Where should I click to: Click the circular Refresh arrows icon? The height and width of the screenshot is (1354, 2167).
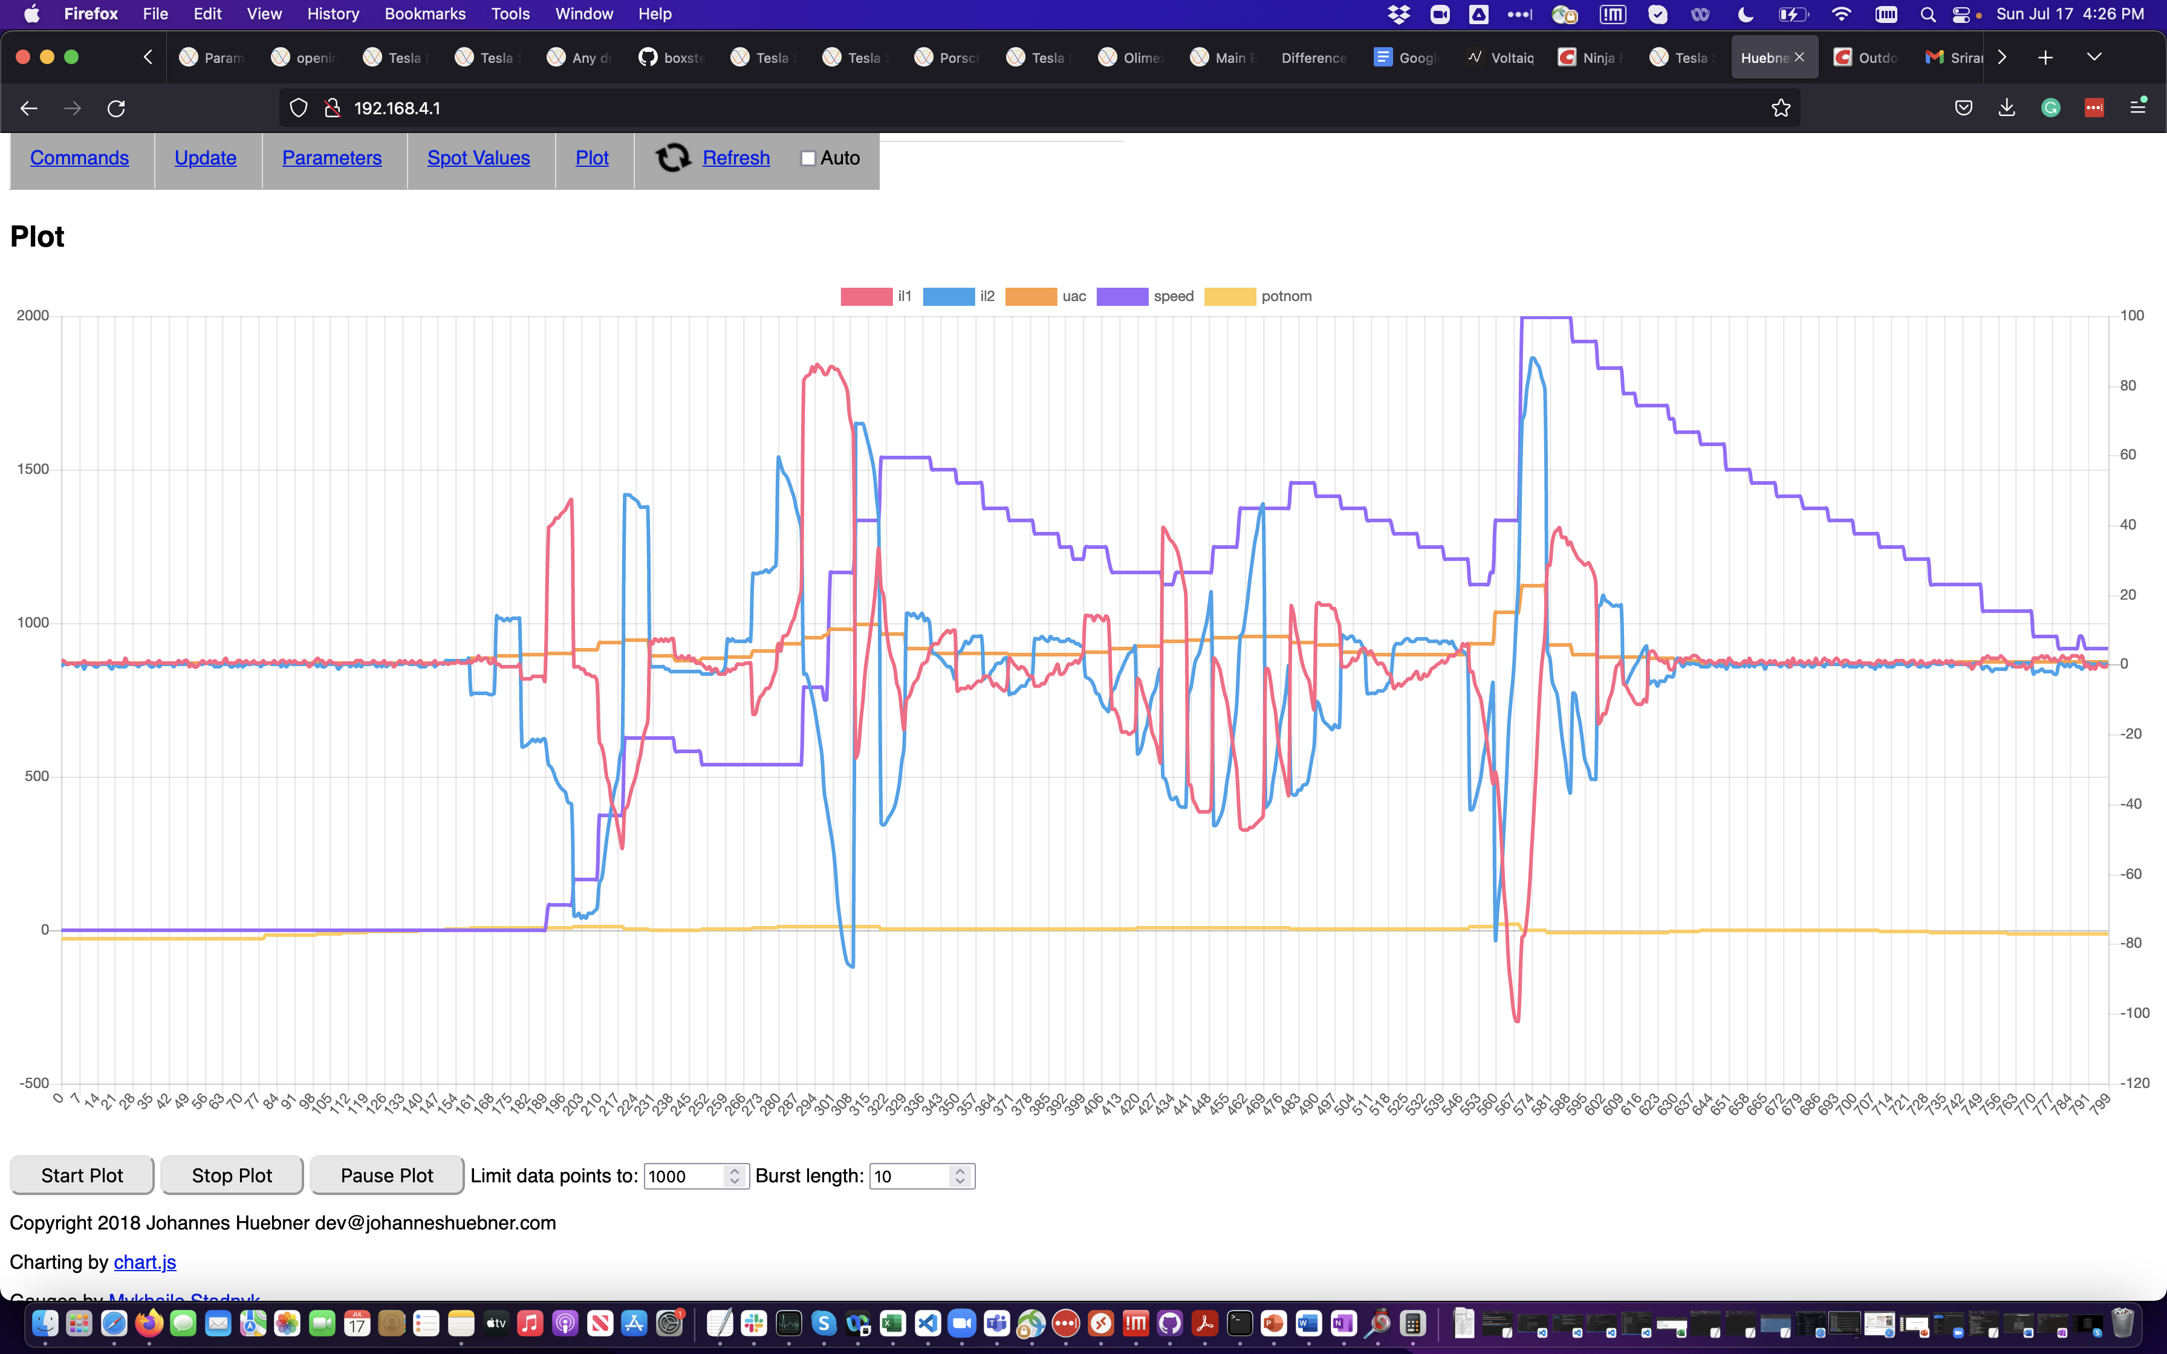tap(672, 158)
